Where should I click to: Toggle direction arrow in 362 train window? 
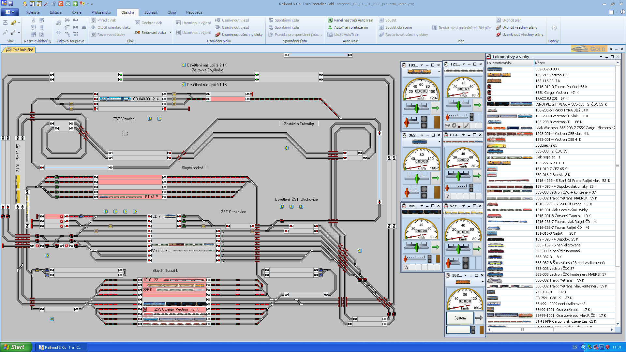tap(436, 178)
